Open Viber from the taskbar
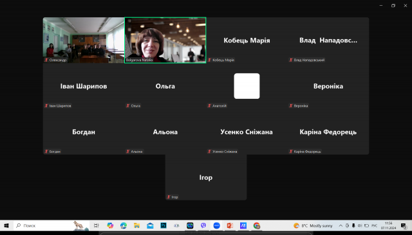This screenshot has height=235, width=412. tap(203, 225)
